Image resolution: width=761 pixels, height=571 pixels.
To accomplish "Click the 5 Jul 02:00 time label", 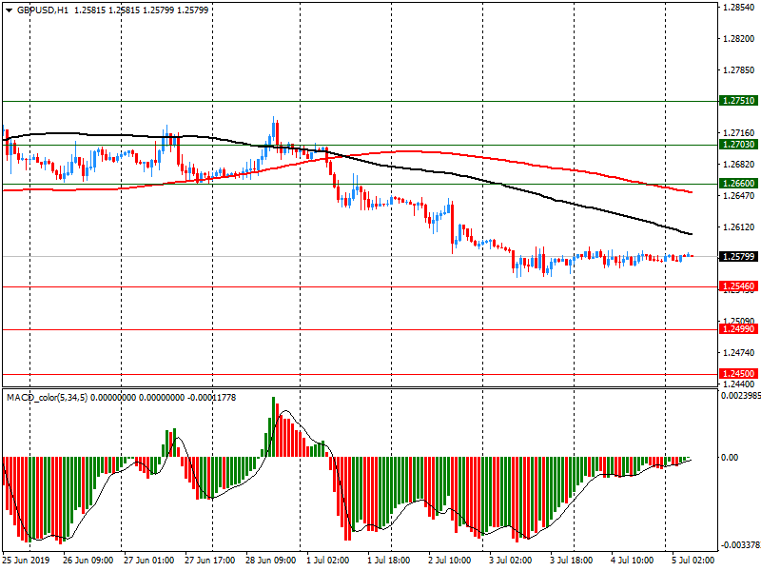I will [693, 560].
